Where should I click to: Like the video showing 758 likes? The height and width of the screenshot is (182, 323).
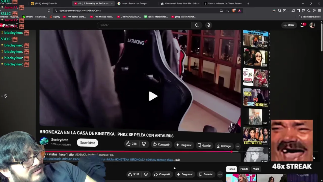[131, 144]
